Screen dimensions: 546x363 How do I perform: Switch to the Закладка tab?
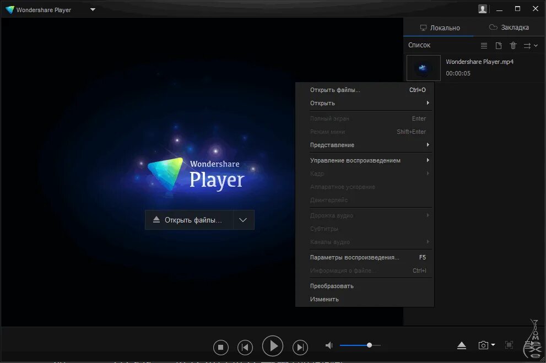click(x=509, y=27)
